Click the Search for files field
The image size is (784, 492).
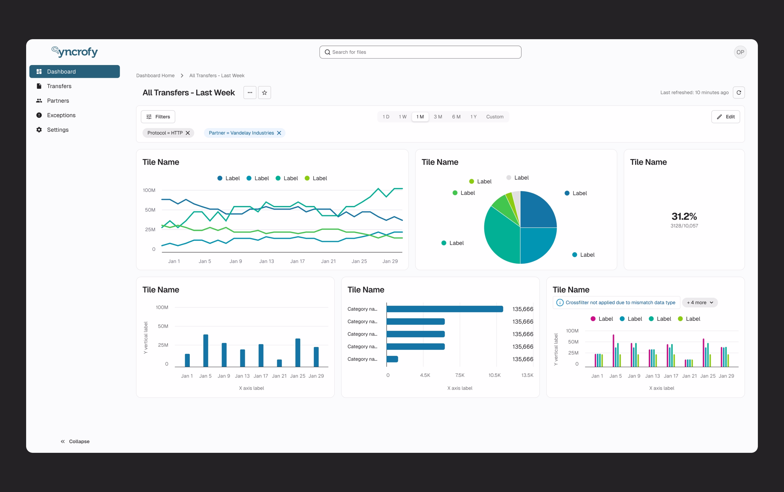pos(420,52)
